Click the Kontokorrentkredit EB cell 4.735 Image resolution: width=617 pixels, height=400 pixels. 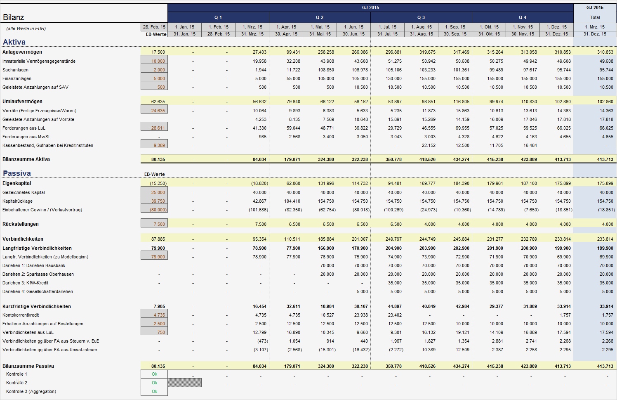(154, 315)
